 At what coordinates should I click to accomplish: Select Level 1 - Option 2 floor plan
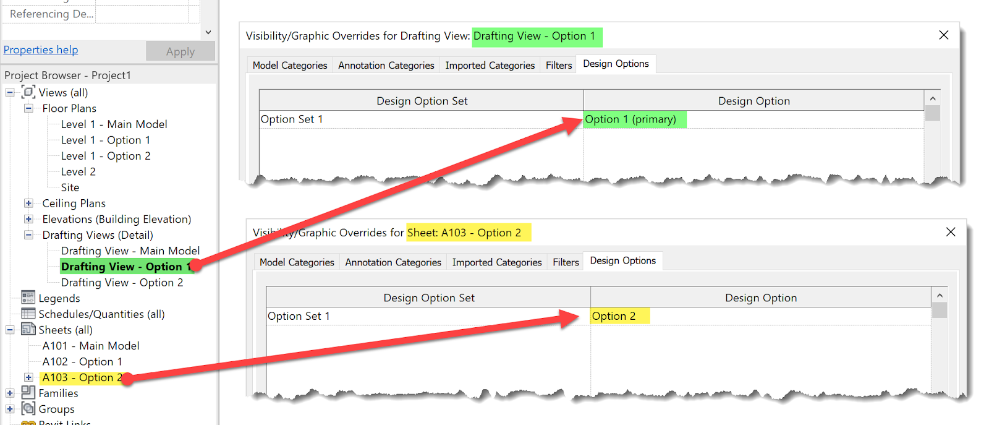pos(106,156)
